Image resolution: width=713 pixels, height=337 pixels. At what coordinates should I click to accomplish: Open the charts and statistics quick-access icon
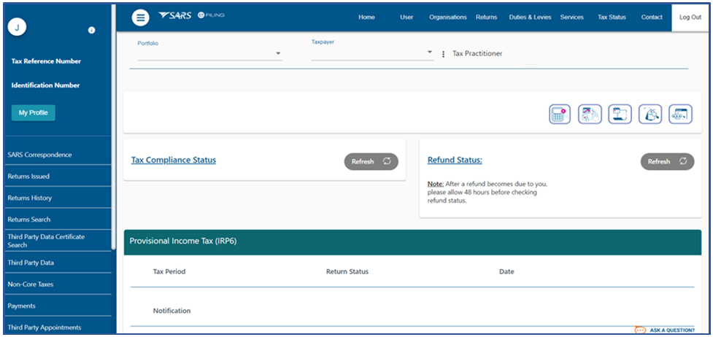click(x=590, y=115)
